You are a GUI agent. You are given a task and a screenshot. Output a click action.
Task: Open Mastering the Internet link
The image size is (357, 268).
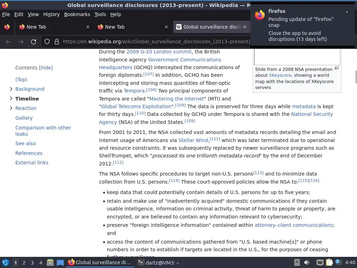(176, 99)
